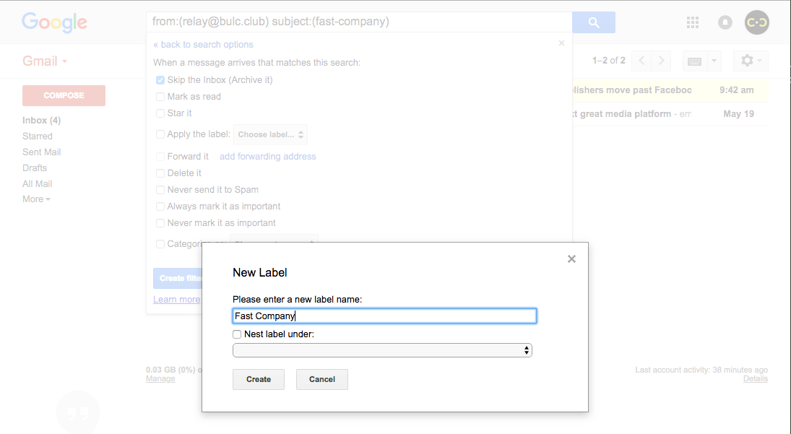Click back to search options link
791x434 pixels.
[x=203, y=44]
